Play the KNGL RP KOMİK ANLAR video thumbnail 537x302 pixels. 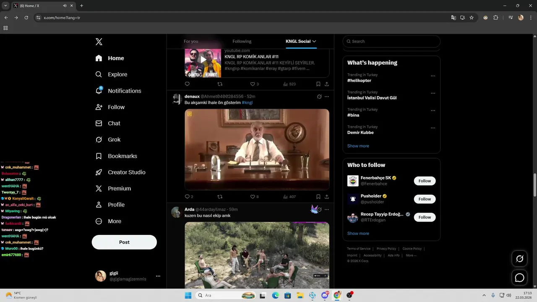tap(203, 59)
